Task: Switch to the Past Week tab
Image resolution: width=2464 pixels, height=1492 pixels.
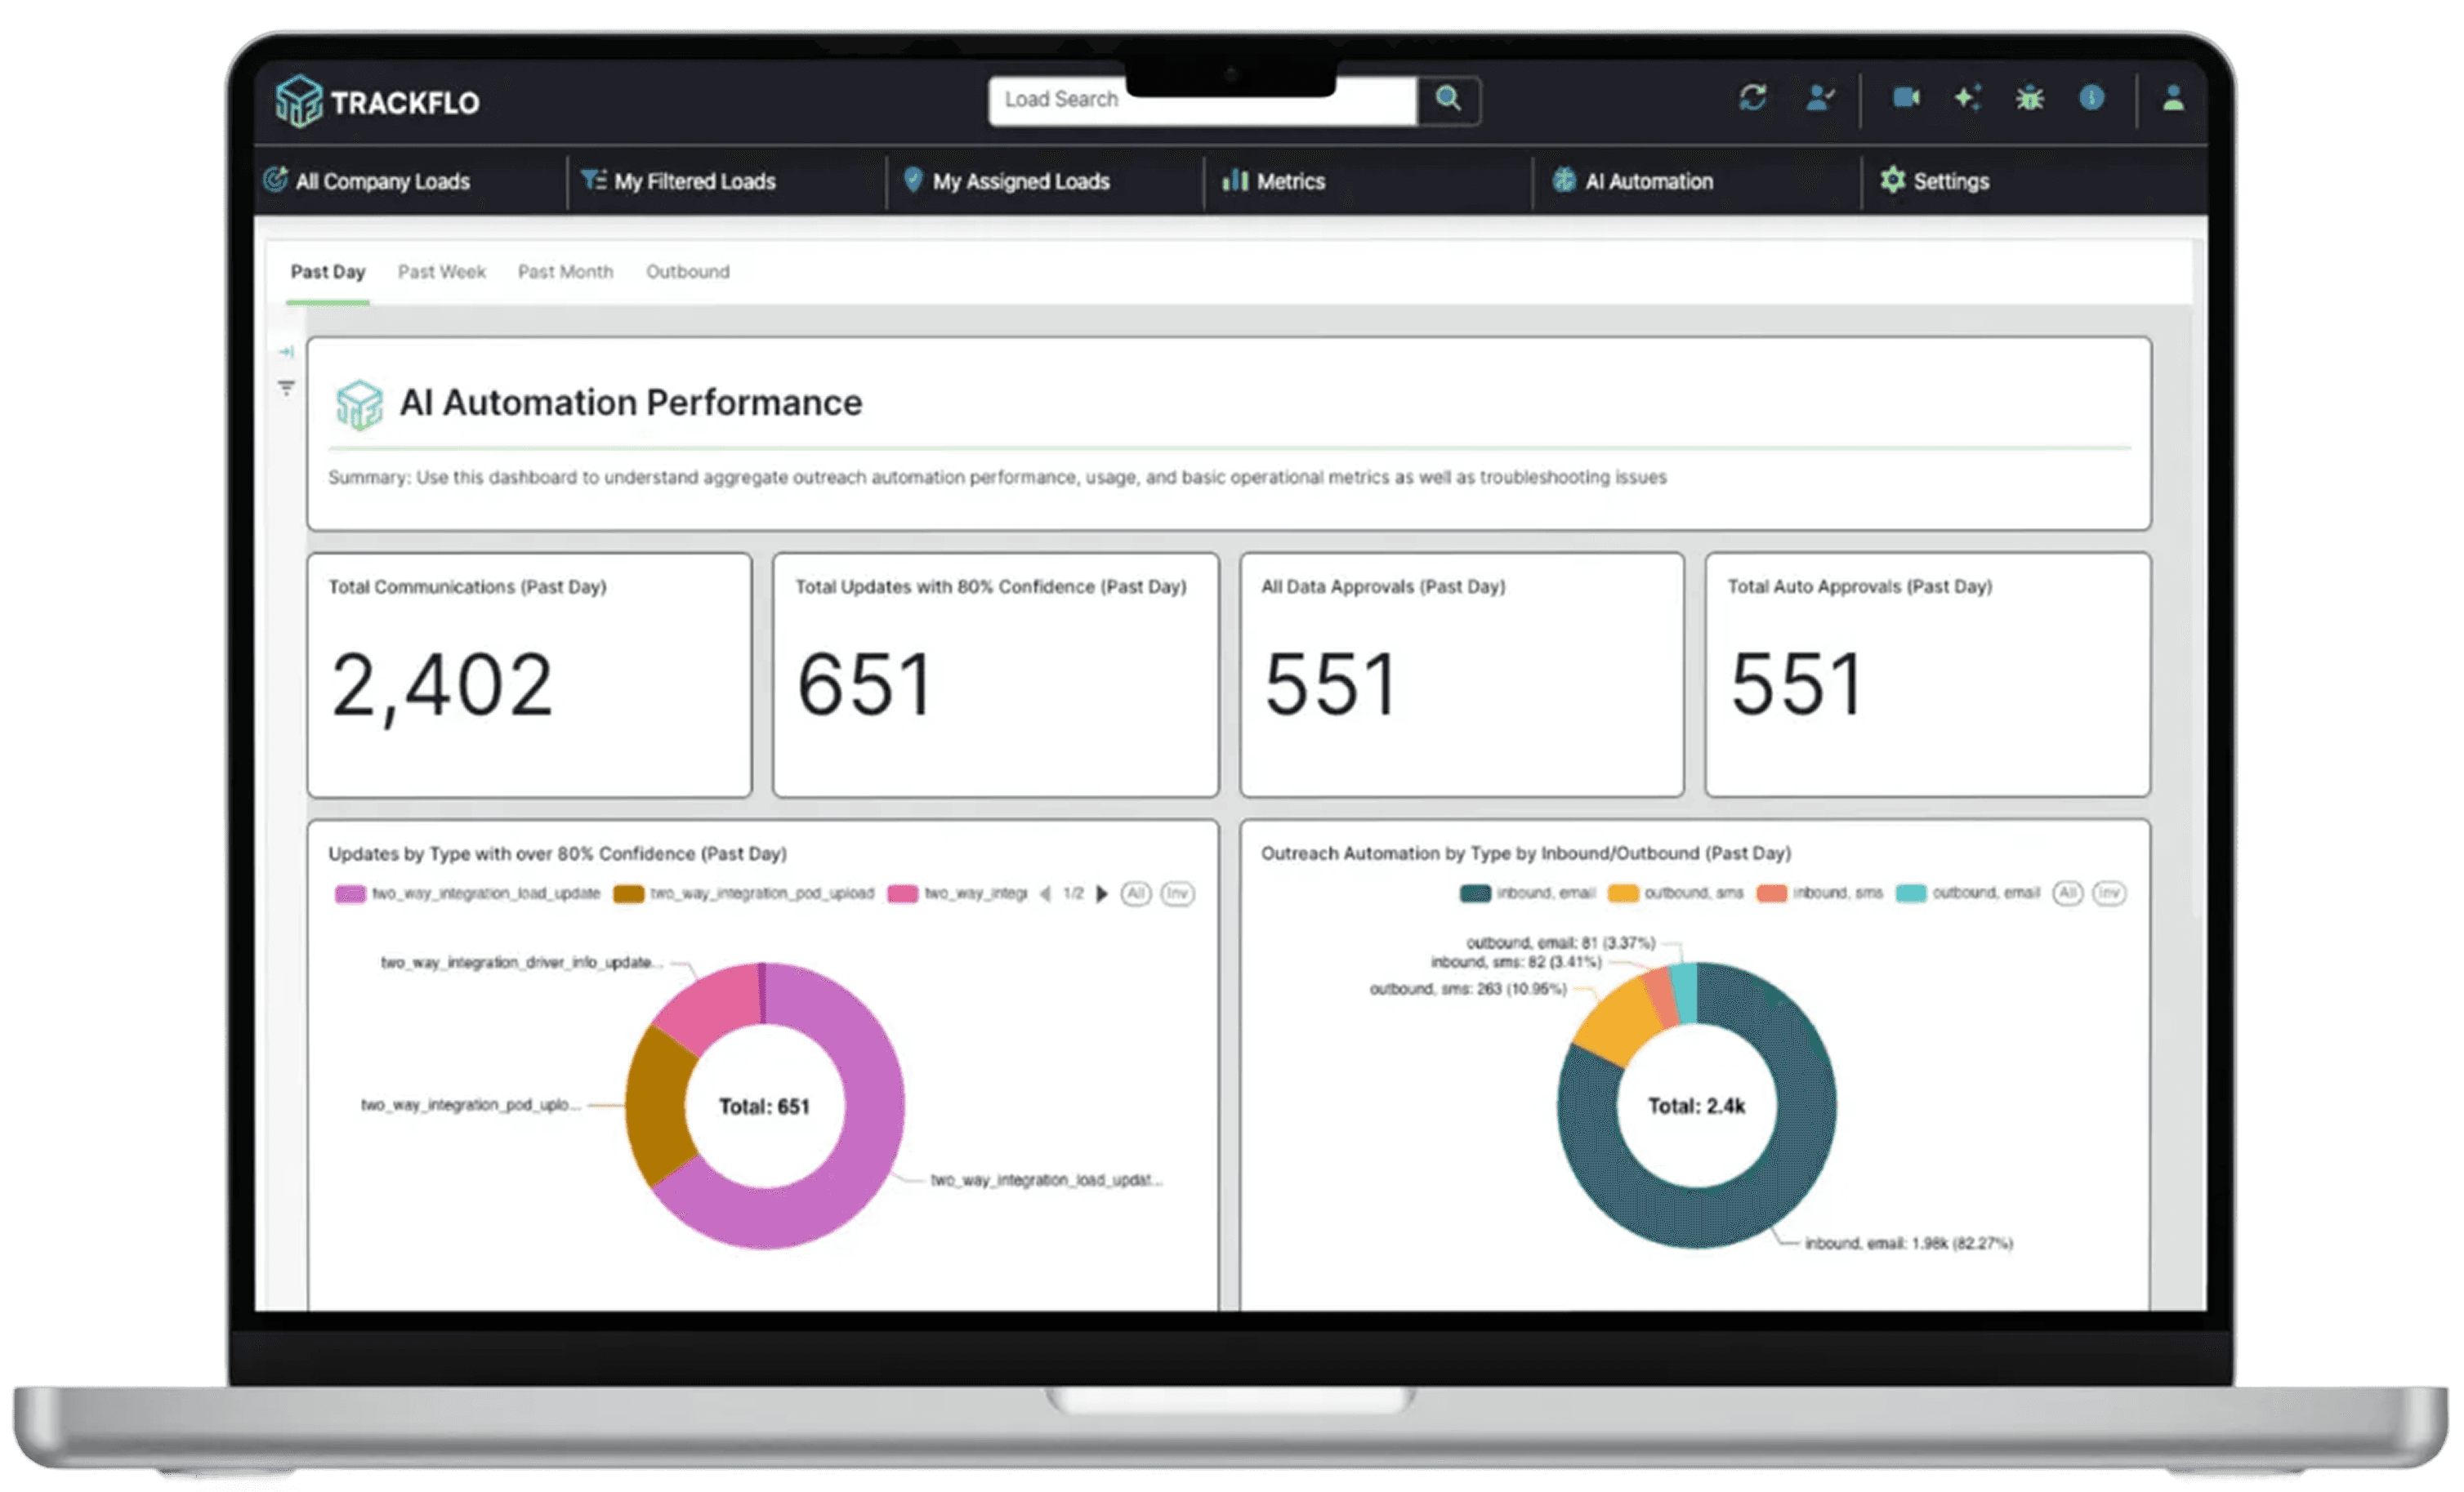Action: point(441,272)
